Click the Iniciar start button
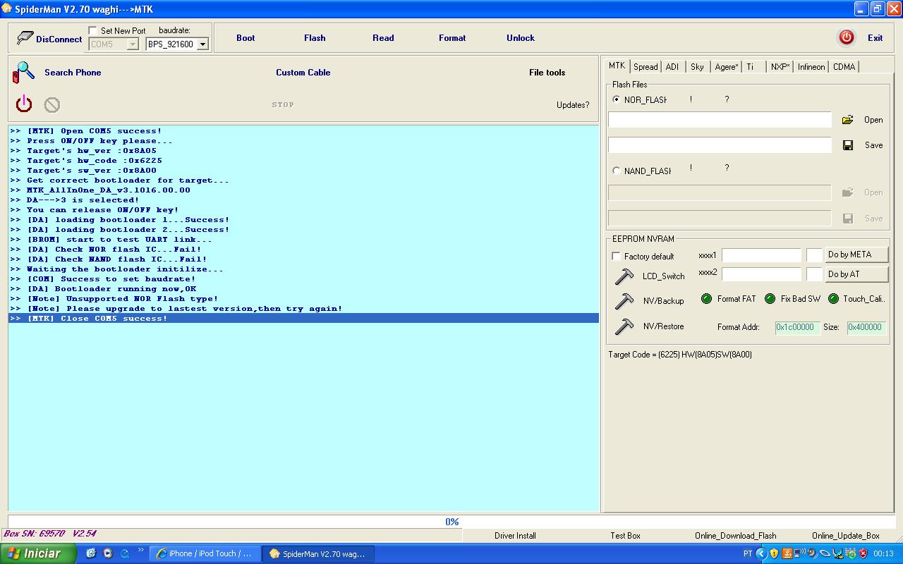 coord(37,553)
